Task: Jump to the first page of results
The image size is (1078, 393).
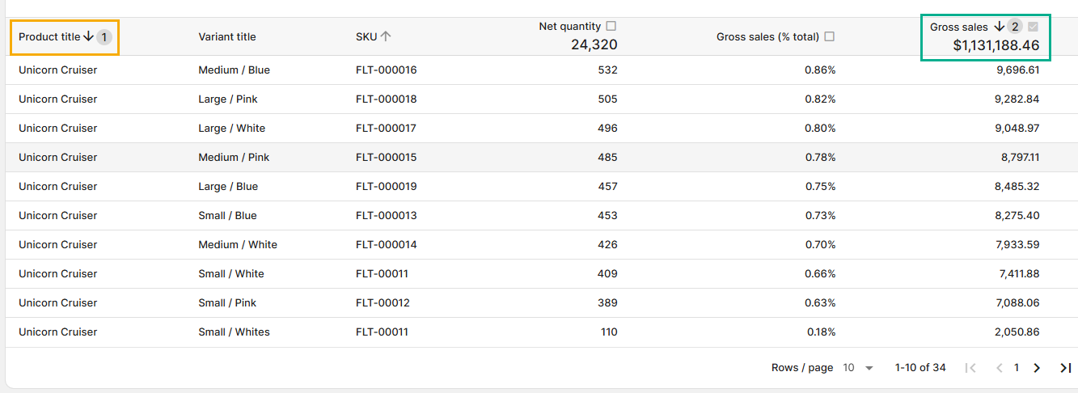Action: (970, 368)
